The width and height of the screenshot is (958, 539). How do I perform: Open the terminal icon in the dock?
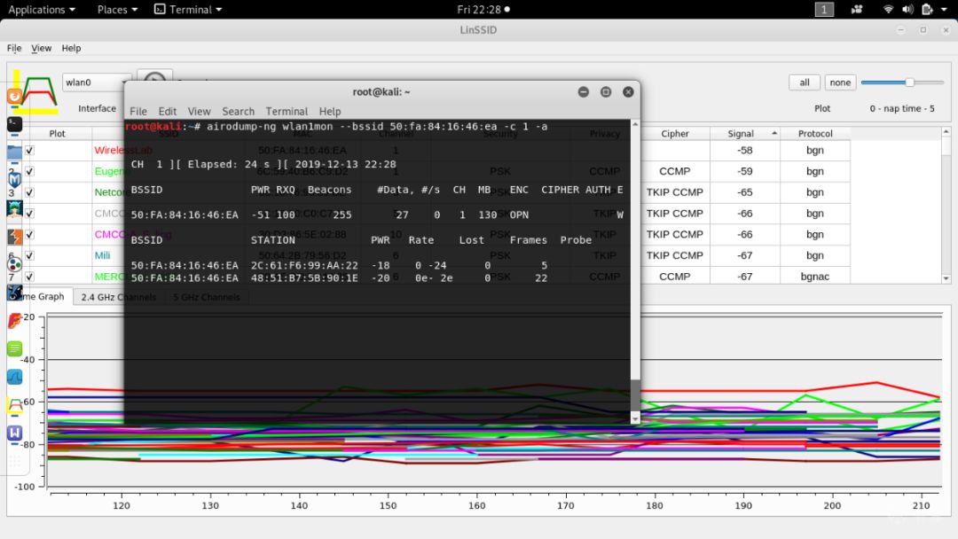pyautogui.click(x=14, y=123)
